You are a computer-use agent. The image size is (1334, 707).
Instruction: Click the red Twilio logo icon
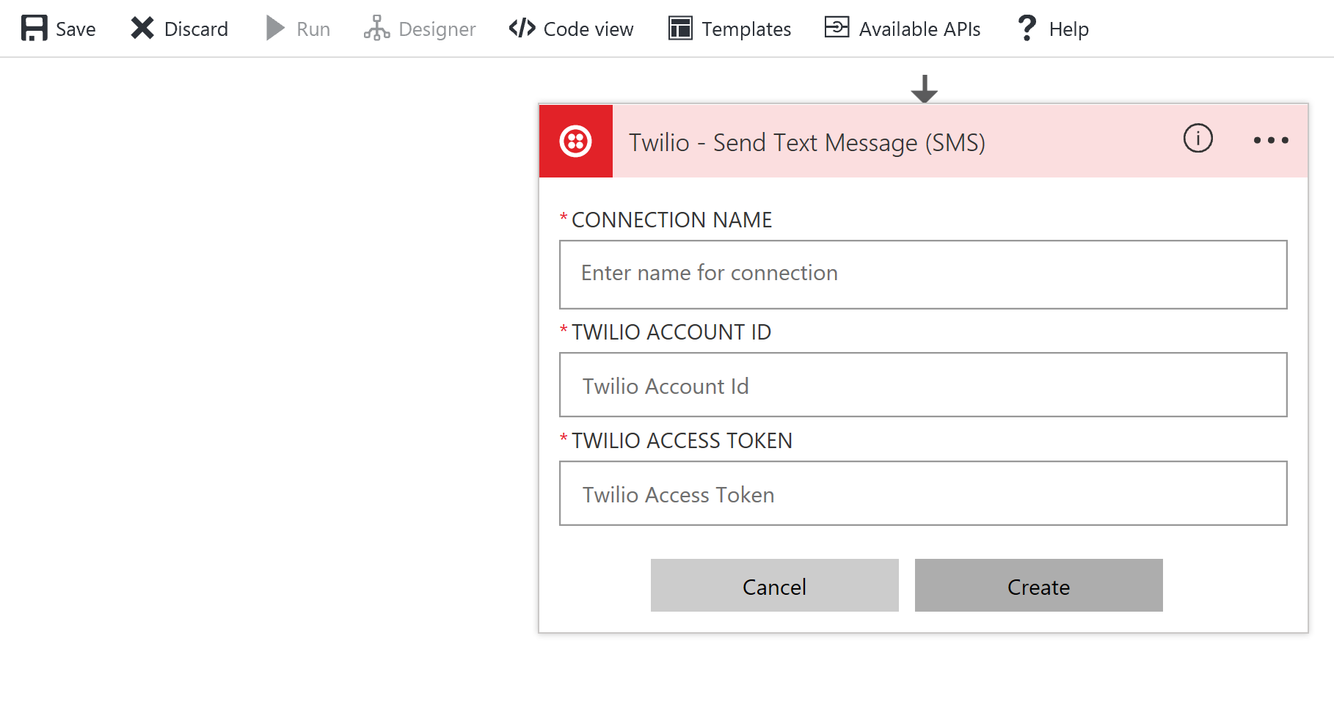coord(576,141)
